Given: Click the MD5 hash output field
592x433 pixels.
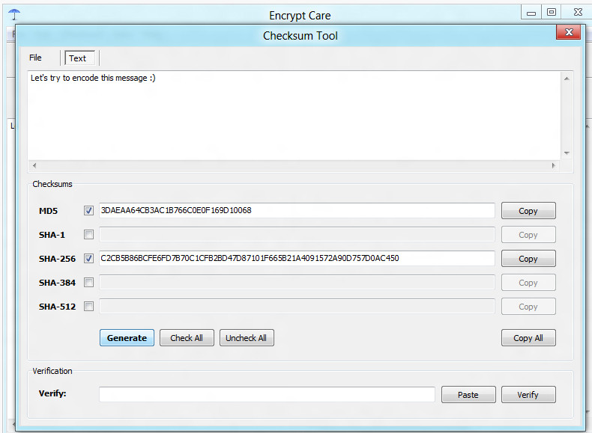Looking at the screenshot, I should pos(297,210).
